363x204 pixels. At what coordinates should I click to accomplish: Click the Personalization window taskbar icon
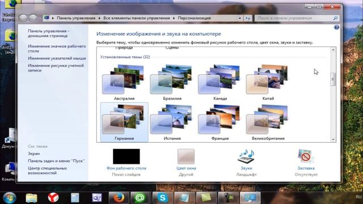(x=250, y=198)
